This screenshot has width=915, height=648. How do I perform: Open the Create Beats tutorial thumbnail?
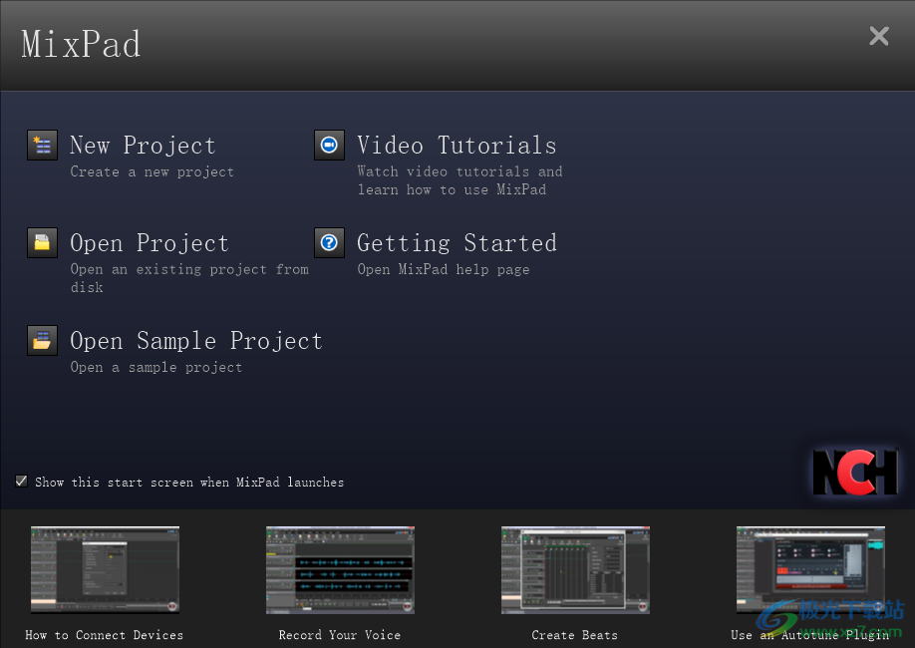pos(575,570)
